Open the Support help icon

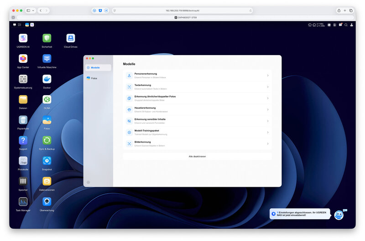tap(23, 141)
